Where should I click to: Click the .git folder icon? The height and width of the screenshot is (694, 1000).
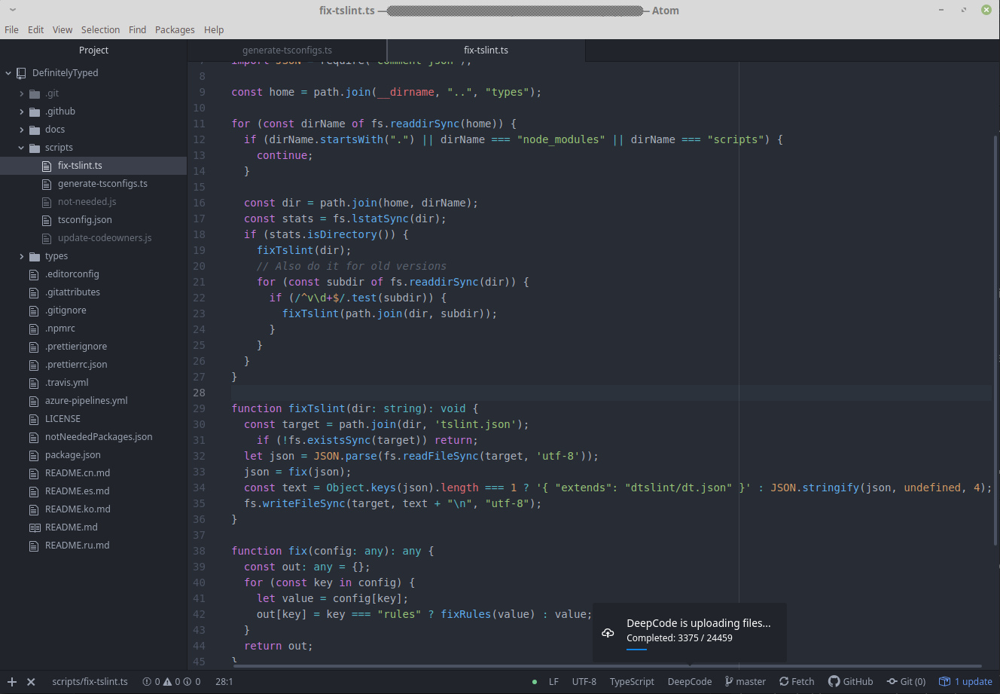click(34, 93)
